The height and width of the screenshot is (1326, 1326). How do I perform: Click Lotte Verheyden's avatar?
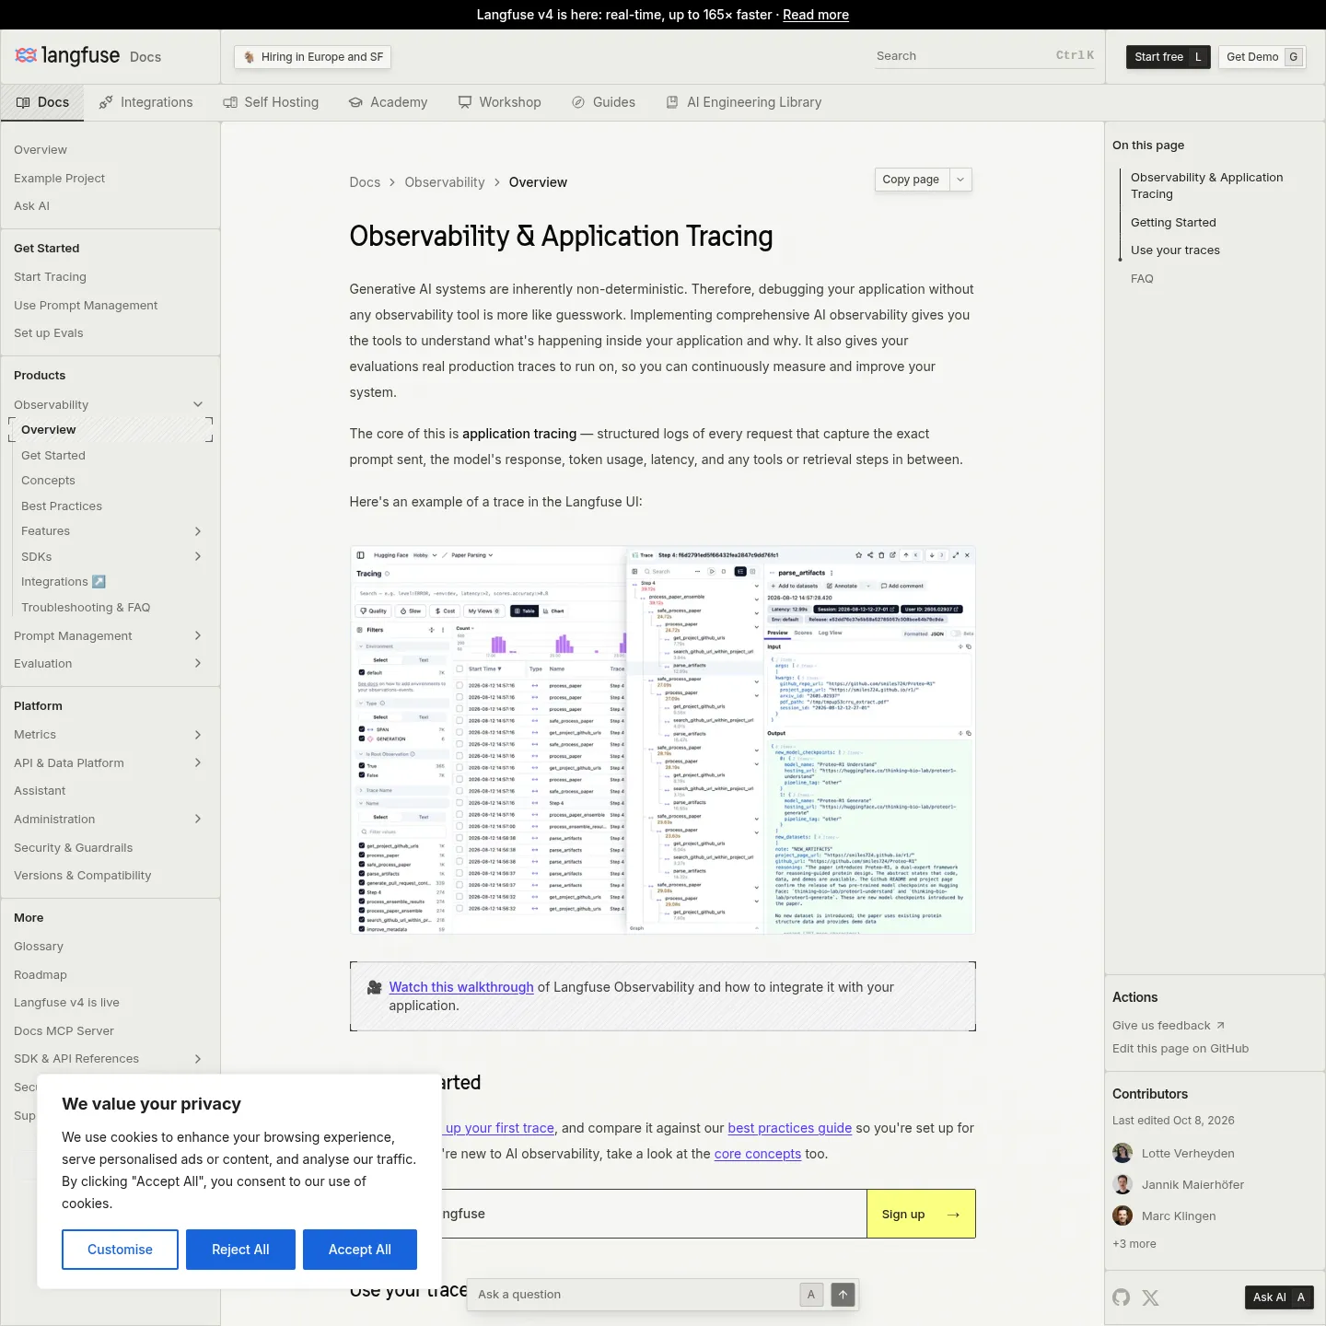[1122, 1153]
